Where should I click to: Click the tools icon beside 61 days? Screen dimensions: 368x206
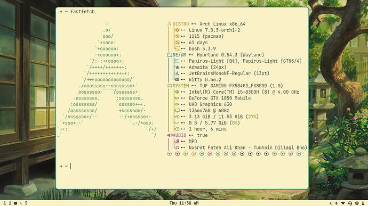pyautogui.click(x=177, y=43)
